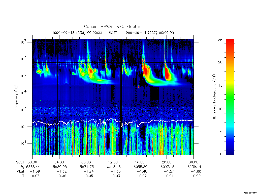The height and width of the screenshot is (194, 258).
Task: Click the black rectangular data gap near 18:00
Action: pyautogui.click(x=154, y=93)
